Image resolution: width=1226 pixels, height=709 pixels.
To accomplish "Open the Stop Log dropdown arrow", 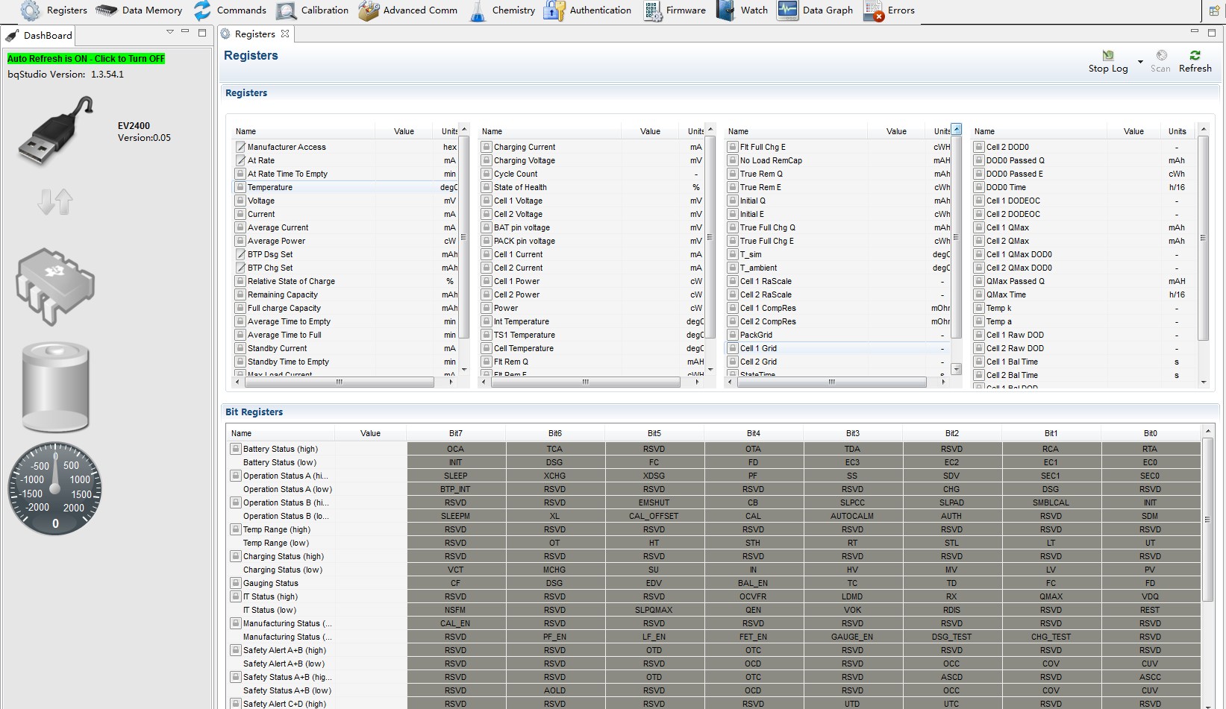I will pos(1140,62).
